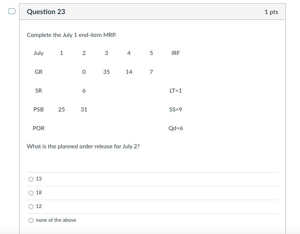
Task: Click the question prompt about planned order release
Action: pos(83,146)
